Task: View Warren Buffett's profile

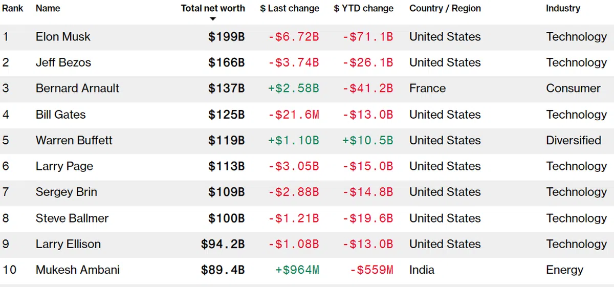Action: 74,140
